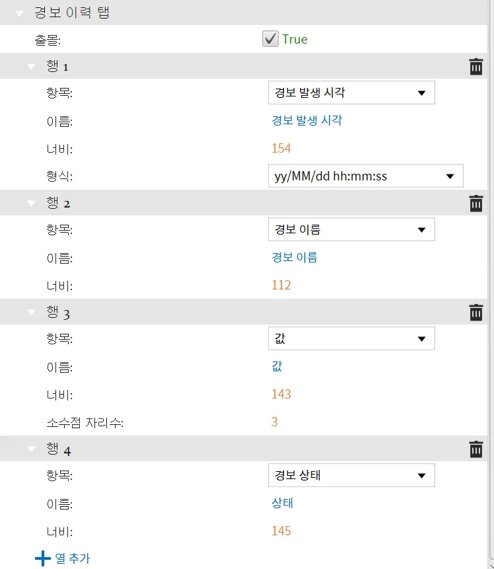Viewport: 494px width, 569px height.
Task: Open the 경보 발생 시각 item dropdown
Action: (x=351, y=93)
